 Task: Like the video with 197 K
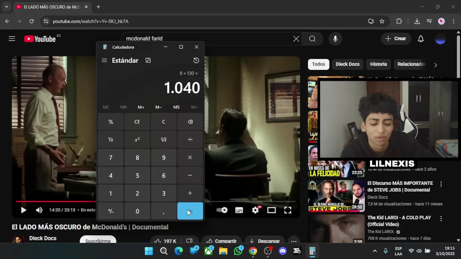pos(165,241)
